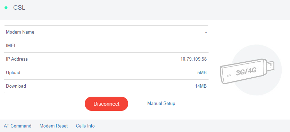The height and width of the screenshot is (132, 290).
Task: Click the dash value beside Modem Name
Action: (x=206, y=32)
